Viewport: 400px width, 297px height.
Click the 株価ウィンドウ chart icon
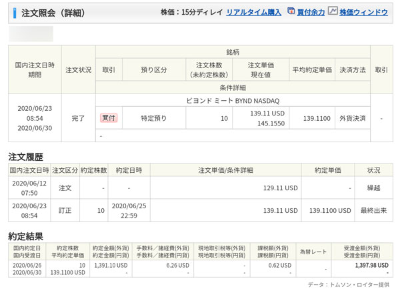click(332, 12)
